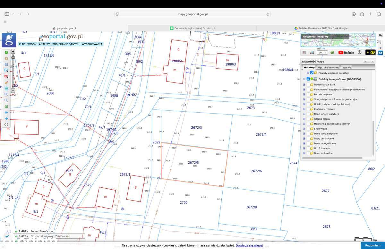Enable Ortofotomapa layer checkbox
The height and width of the screenshot is (249, 385).
point(308,148)
